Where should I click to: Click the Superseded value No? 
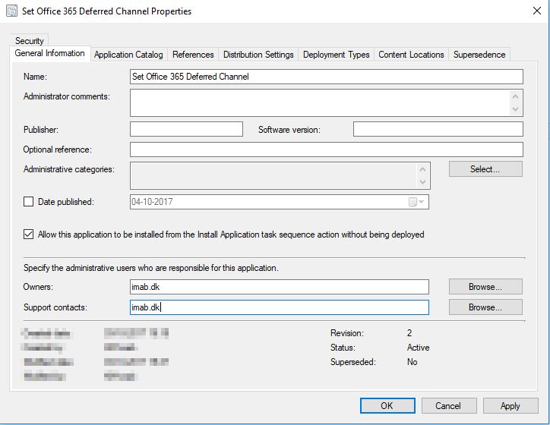412,362
